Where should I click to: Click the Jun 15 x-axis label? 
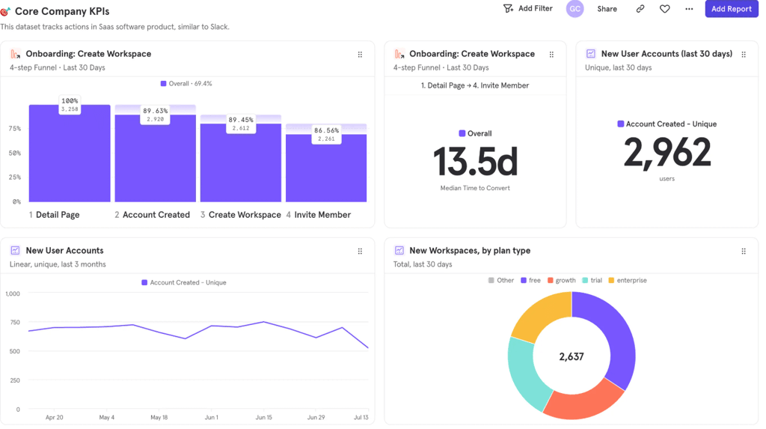coord(264,417)
